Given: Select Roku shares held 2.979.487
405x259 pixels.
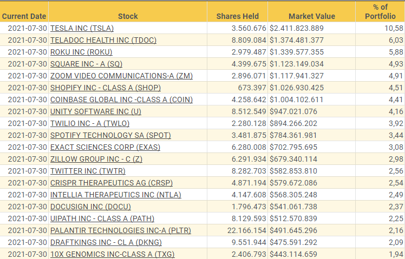Looking at the screenshot, I should 249,52.
